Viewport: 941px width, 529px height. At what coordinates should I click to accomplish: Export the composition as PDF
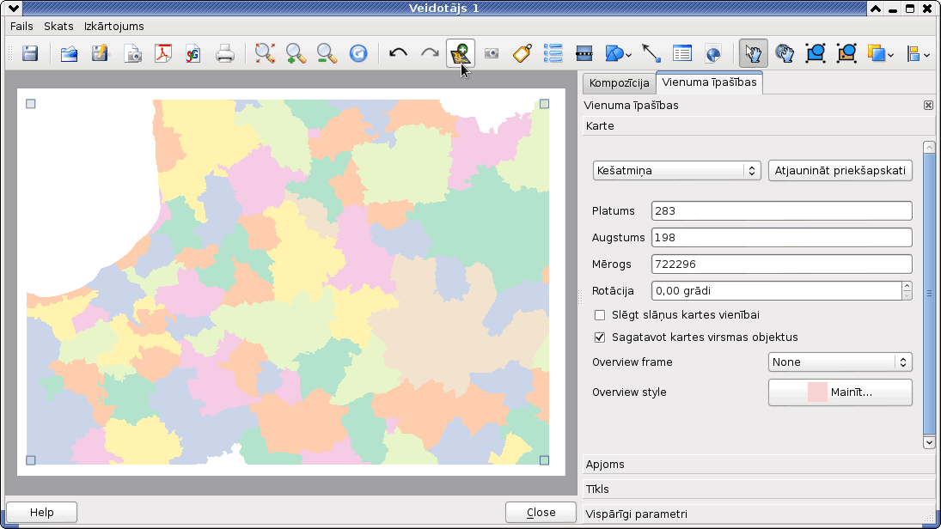[x=162, y=53]
